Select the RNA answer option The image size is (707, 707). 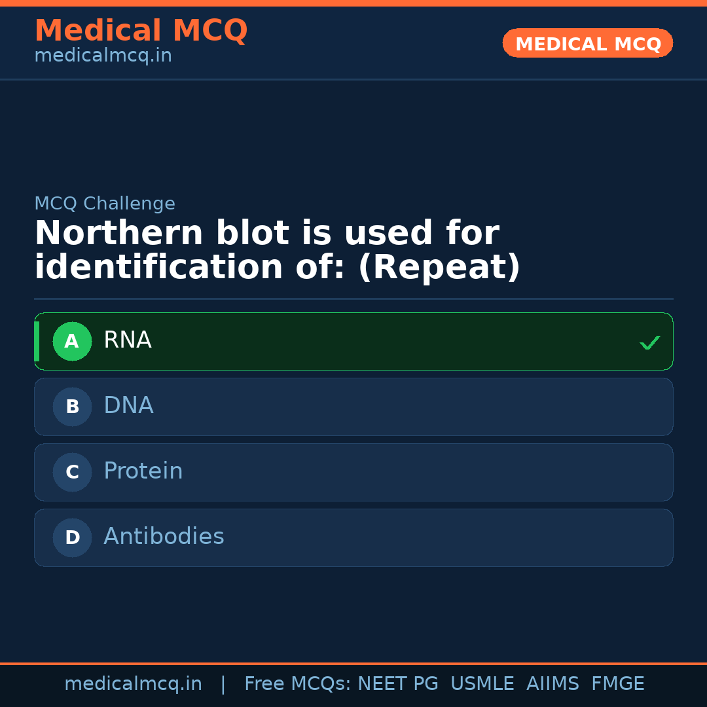click(353, 341)
